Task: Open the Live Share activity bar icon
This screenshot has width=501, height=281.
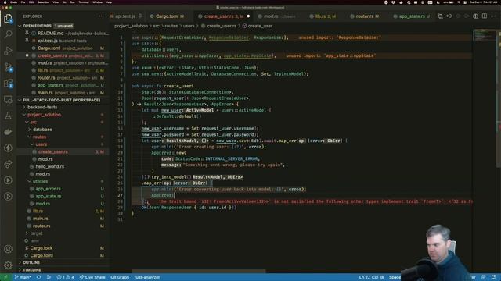Action: pos(8,164)
